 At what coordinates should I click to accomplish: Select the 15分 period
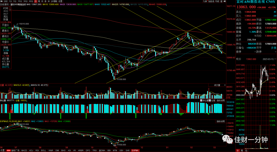coord(20,1)
